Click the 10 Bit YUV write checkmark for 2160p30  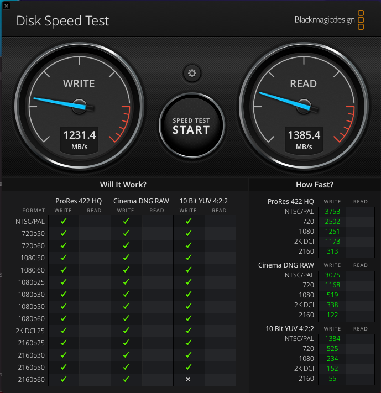point(189,355)
